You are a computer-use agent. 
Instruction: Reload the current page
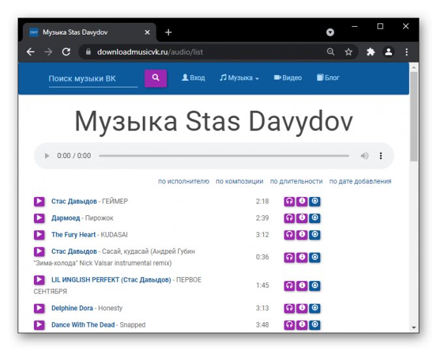coord(66,52)
